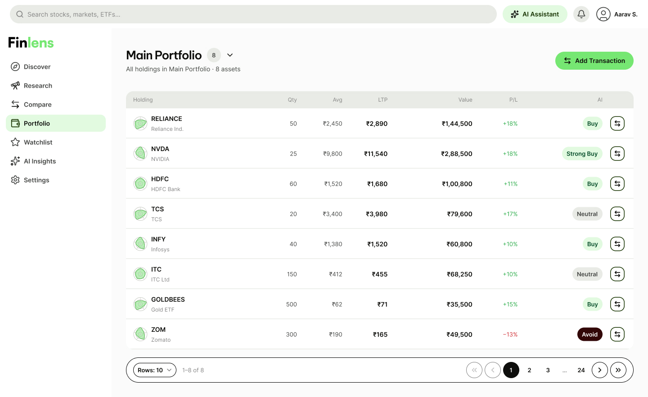Click the NVDA radar chart icon
648x397 pixels.
tap(140, 153)
